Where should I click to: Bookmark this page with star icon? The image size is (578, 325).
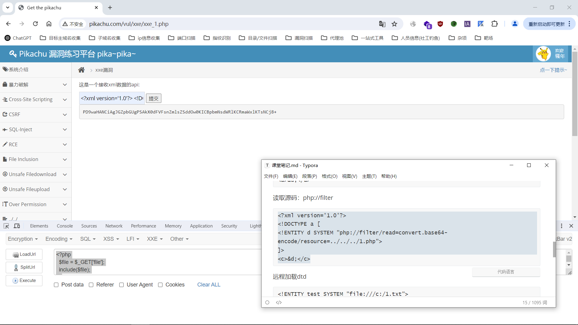(x=394, y=24)
